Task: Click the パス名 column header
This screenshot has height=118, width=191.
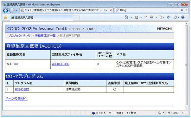Action: [x=144, y=55]
